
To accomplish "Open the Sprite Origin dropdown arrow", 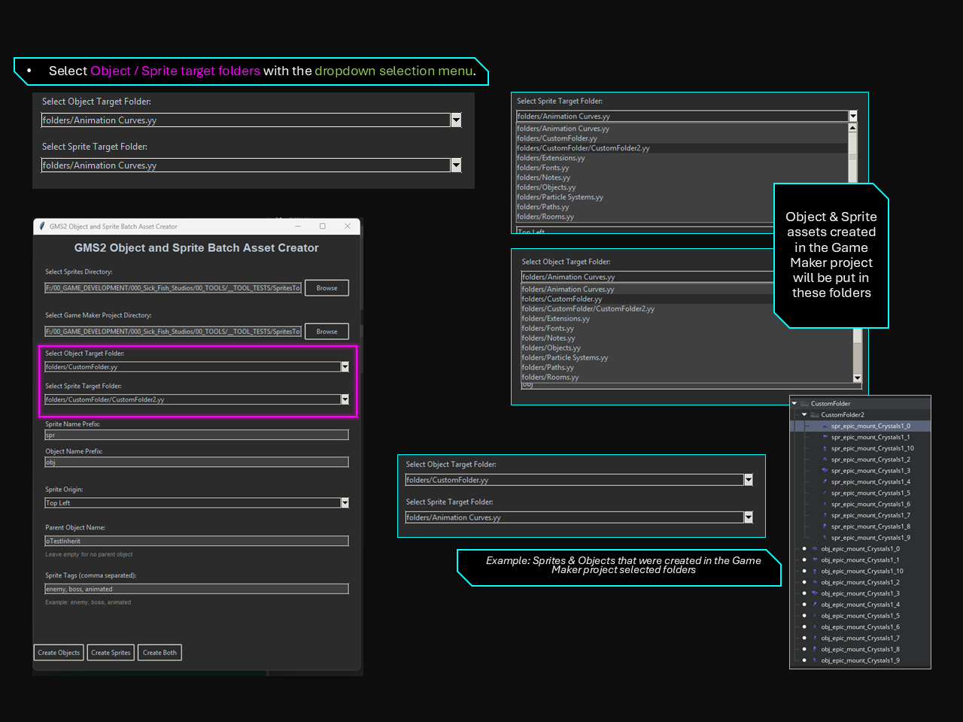I will 345,503.
